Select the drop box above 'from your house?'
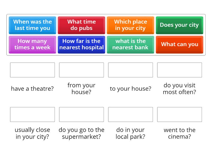The image size is (212, 159). pos(81,70)
